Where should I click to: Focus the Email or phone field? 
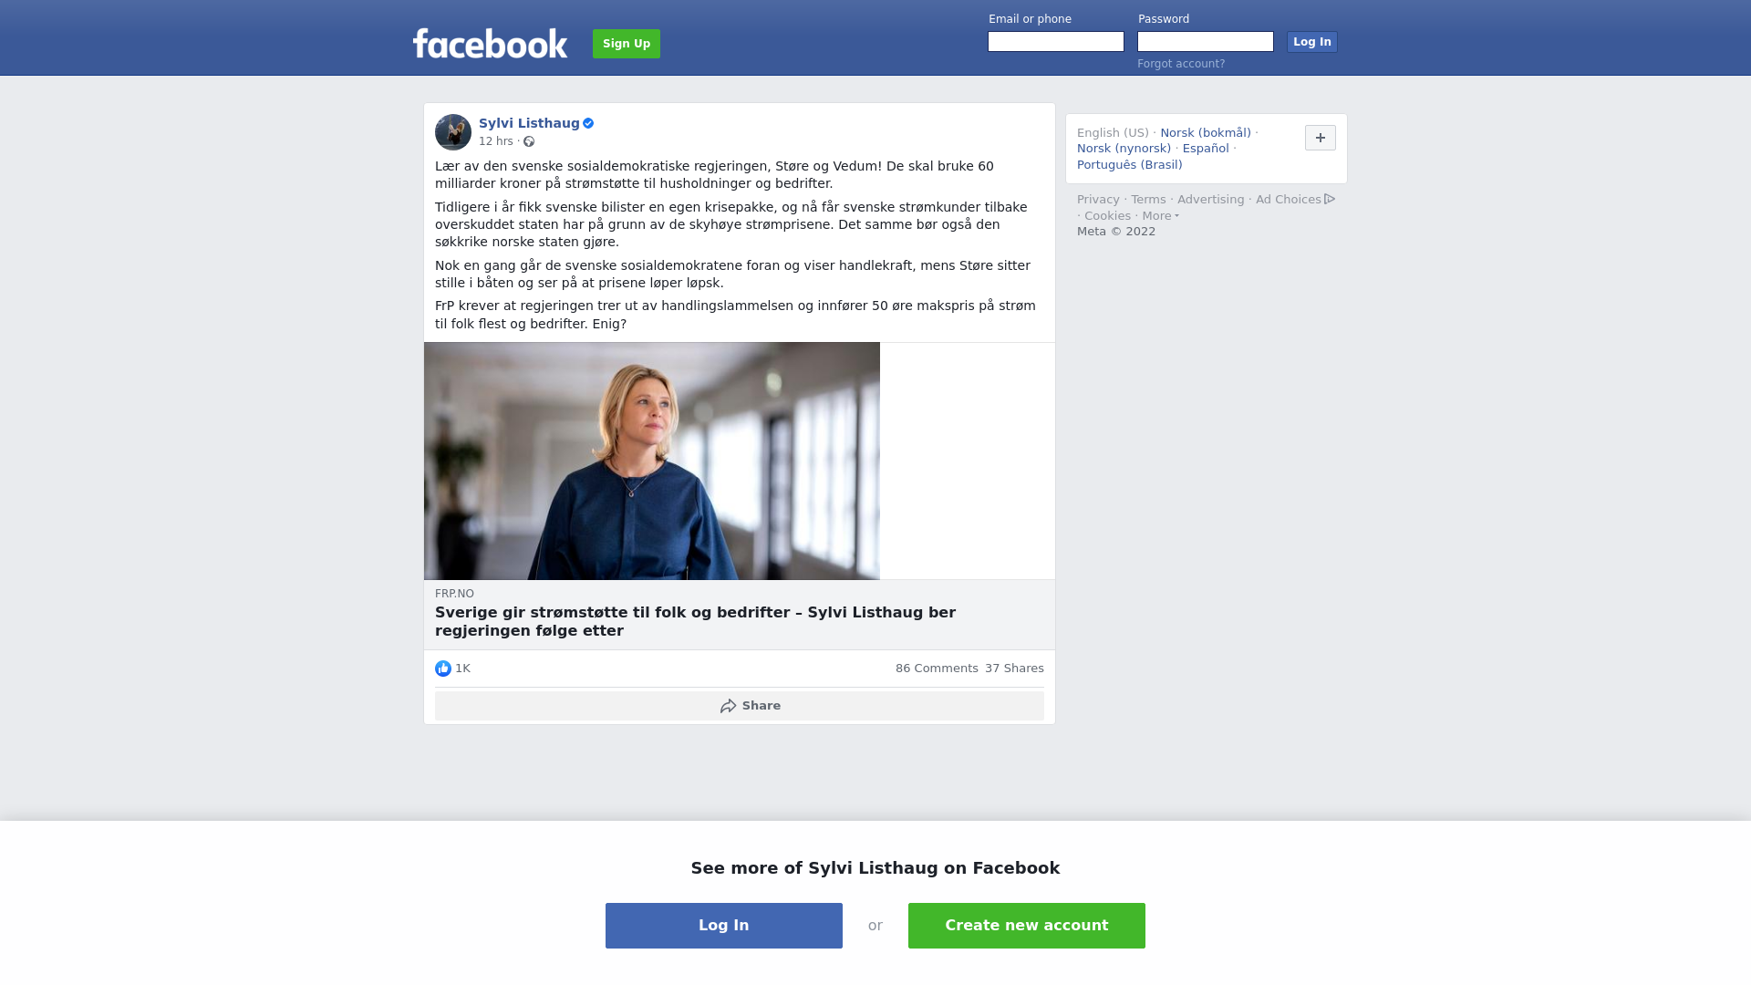pyautogui.click(x=1056, y=42)
